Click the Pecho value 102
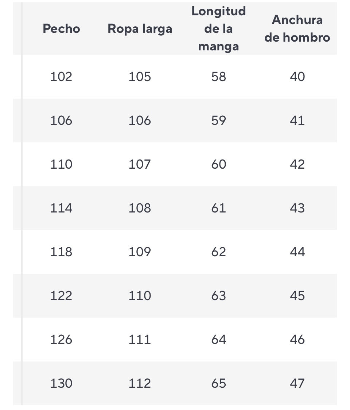Image resolution: width=350 pixels, height=410 pixels. click(61, 77)
